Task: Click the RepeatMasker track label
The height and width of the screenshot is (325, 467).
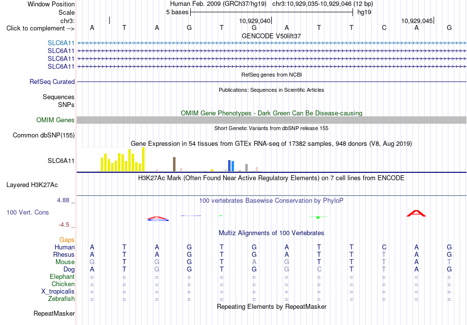Action: tap(54, 314)
